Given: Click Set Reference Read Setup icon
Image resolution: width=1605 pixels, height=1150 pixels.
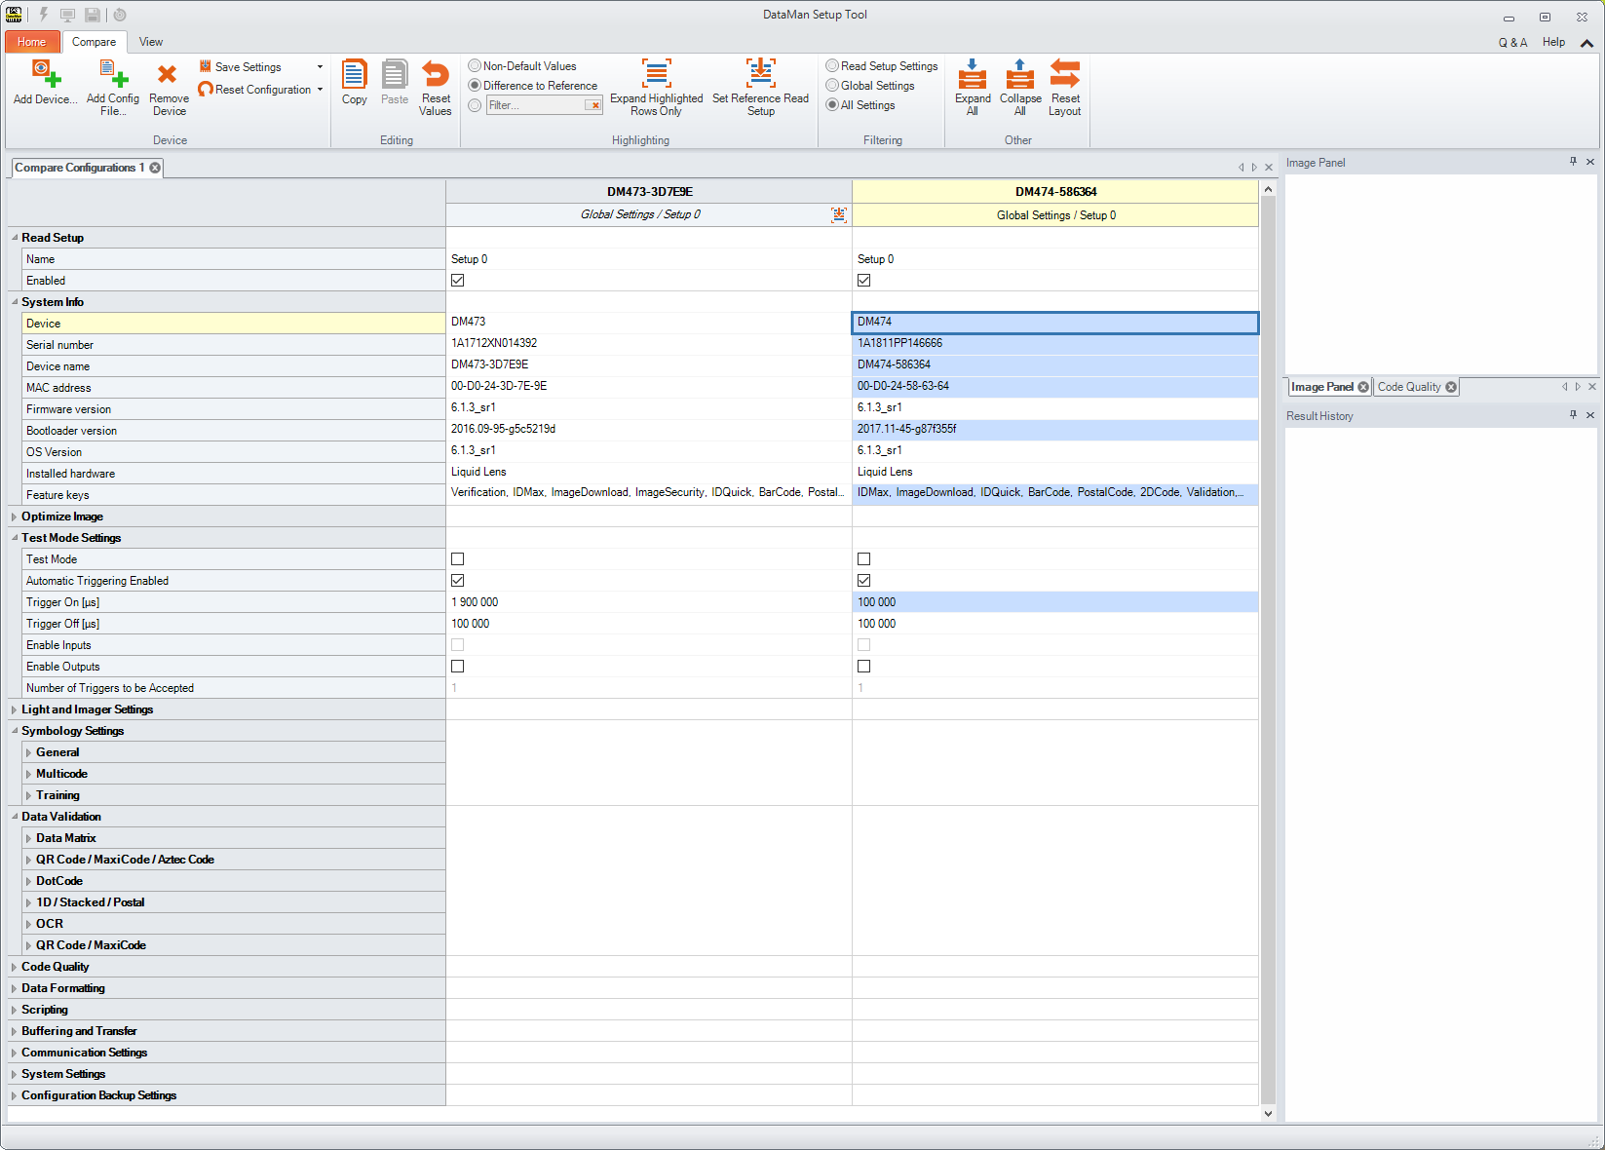Looking at the screenshot, I should [760, 75].
